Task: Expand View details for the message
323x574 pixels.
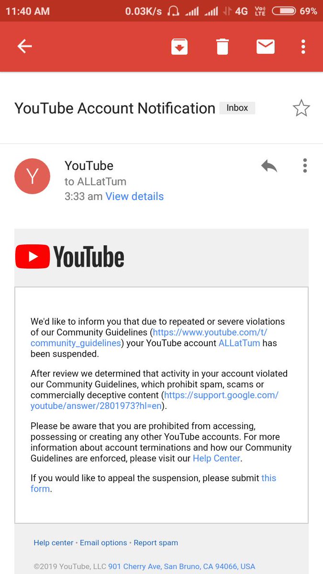Action: point(134,196)
